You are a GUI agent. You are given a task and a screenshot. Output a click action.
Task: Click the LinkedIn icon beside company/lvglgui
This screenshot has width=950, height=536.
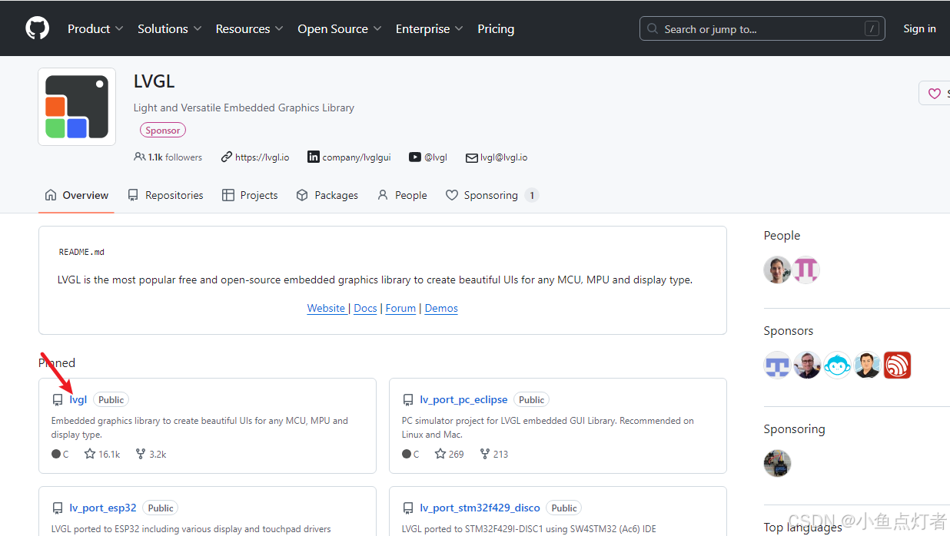pos(314,157)
